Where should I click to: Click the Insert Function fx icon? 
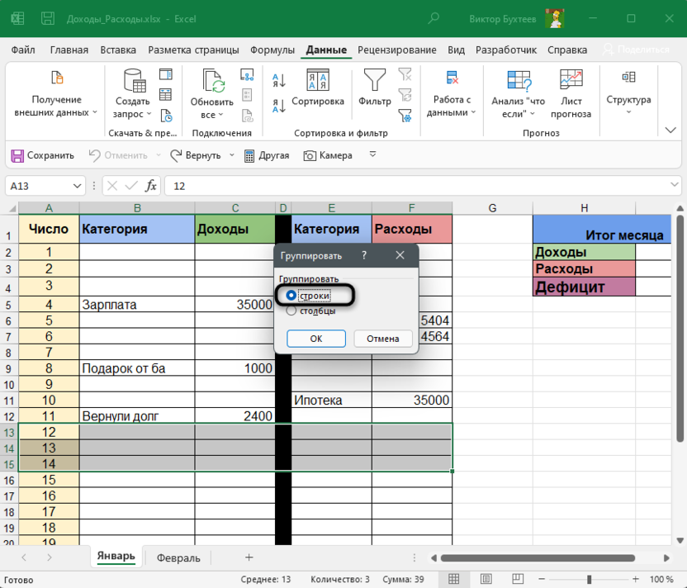(151, 186)
